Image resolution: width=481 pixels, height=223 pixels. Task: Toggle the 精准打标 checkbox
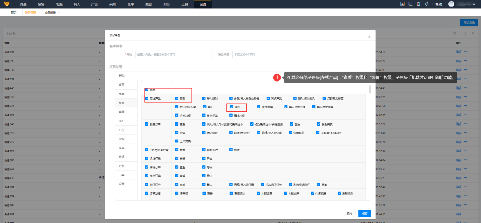pyautogui.click(x=232, y=115)
